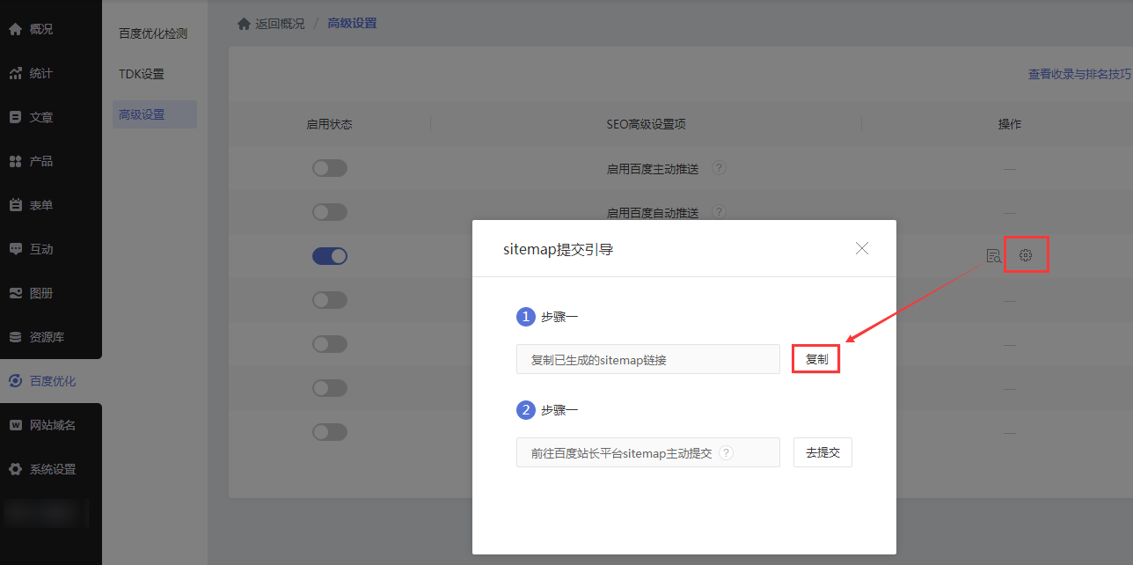Viewport: 1133px width, 565px height.
Task: Open 文章 in the left sidebar
Action: pyautogui.click(x=41, y=117)
